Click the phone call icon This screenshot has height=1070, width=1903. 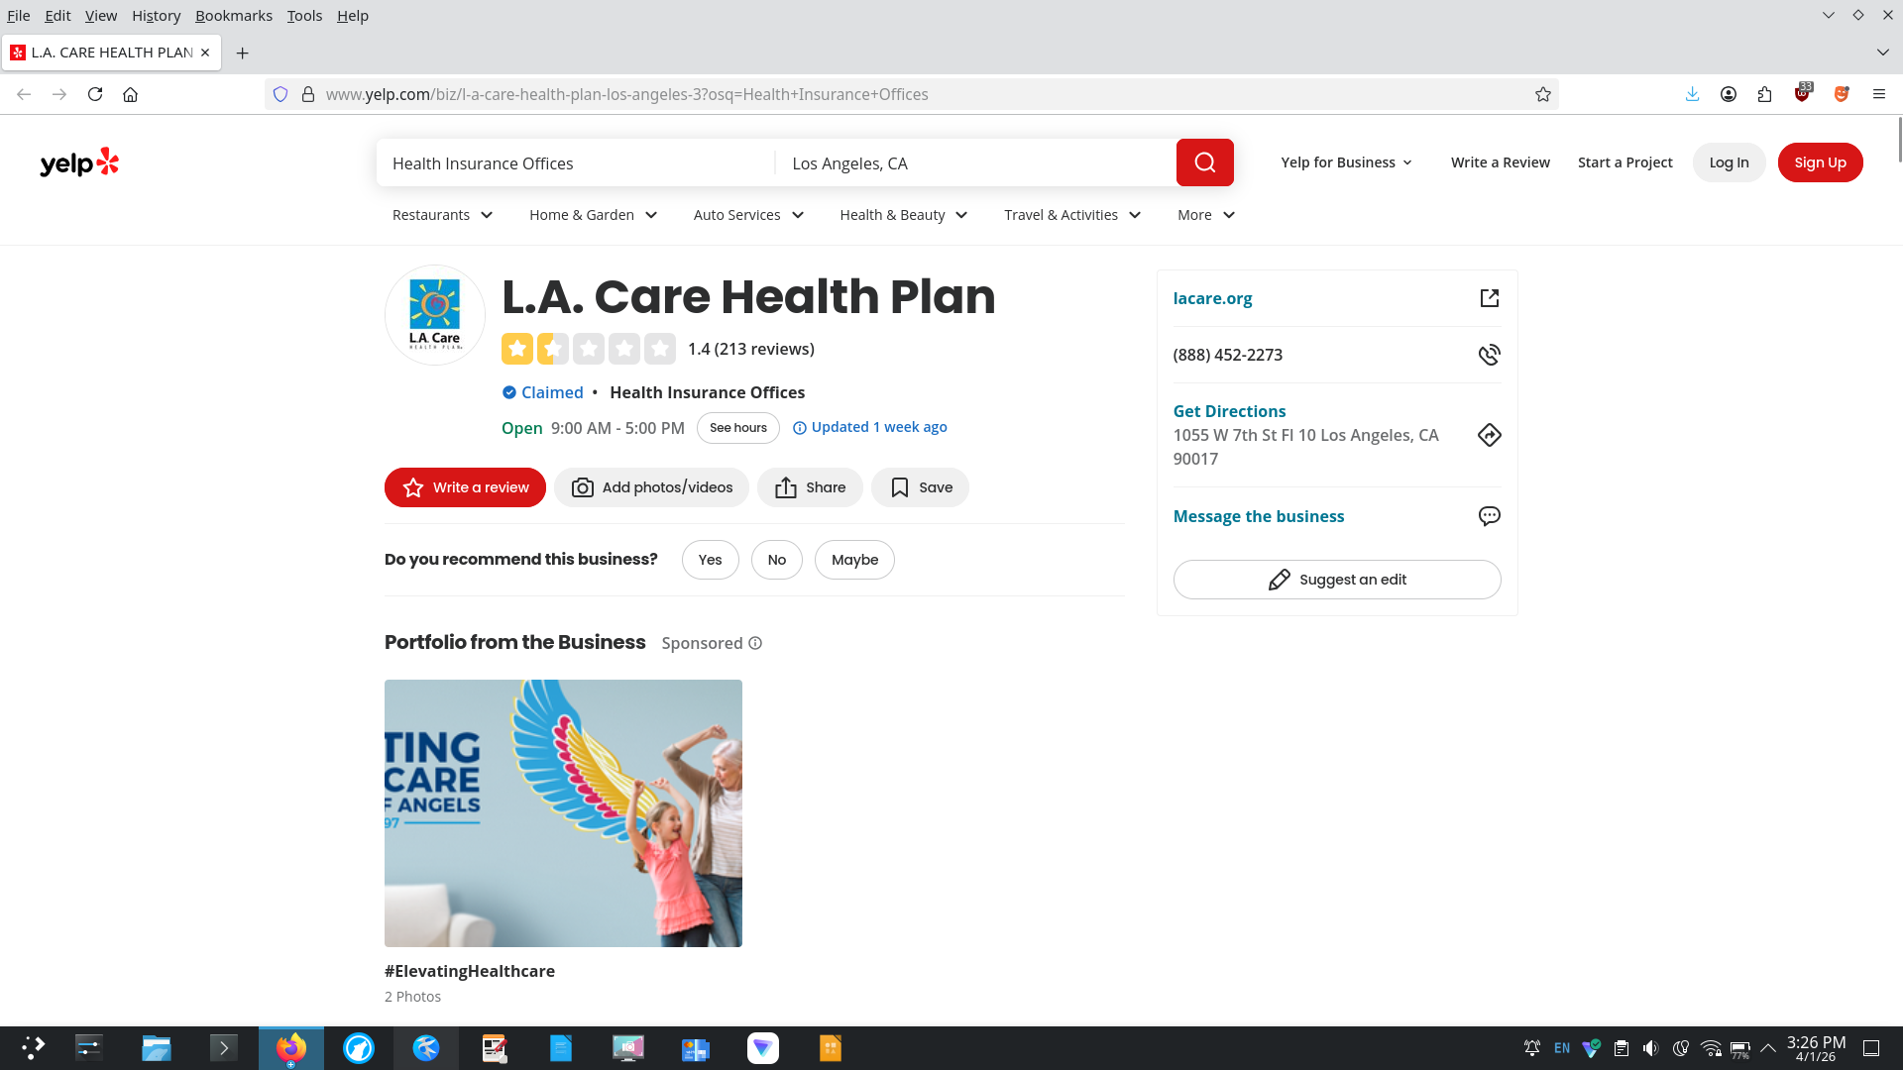pyautogui.click(x=1489, y=355)
